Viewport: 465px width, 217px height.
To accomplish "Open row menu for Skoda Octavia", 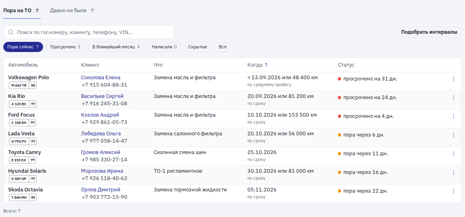I will click(x=453, y=191).
